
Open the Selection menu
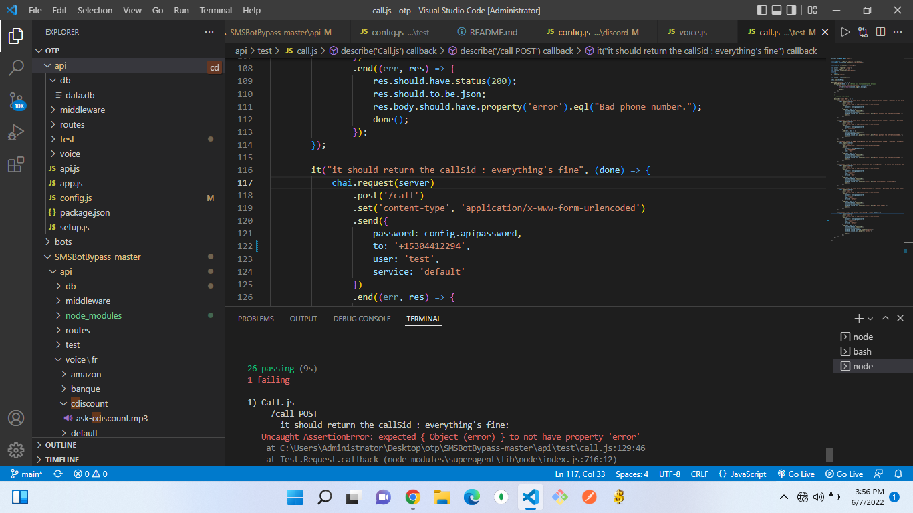tap(95, 10)
